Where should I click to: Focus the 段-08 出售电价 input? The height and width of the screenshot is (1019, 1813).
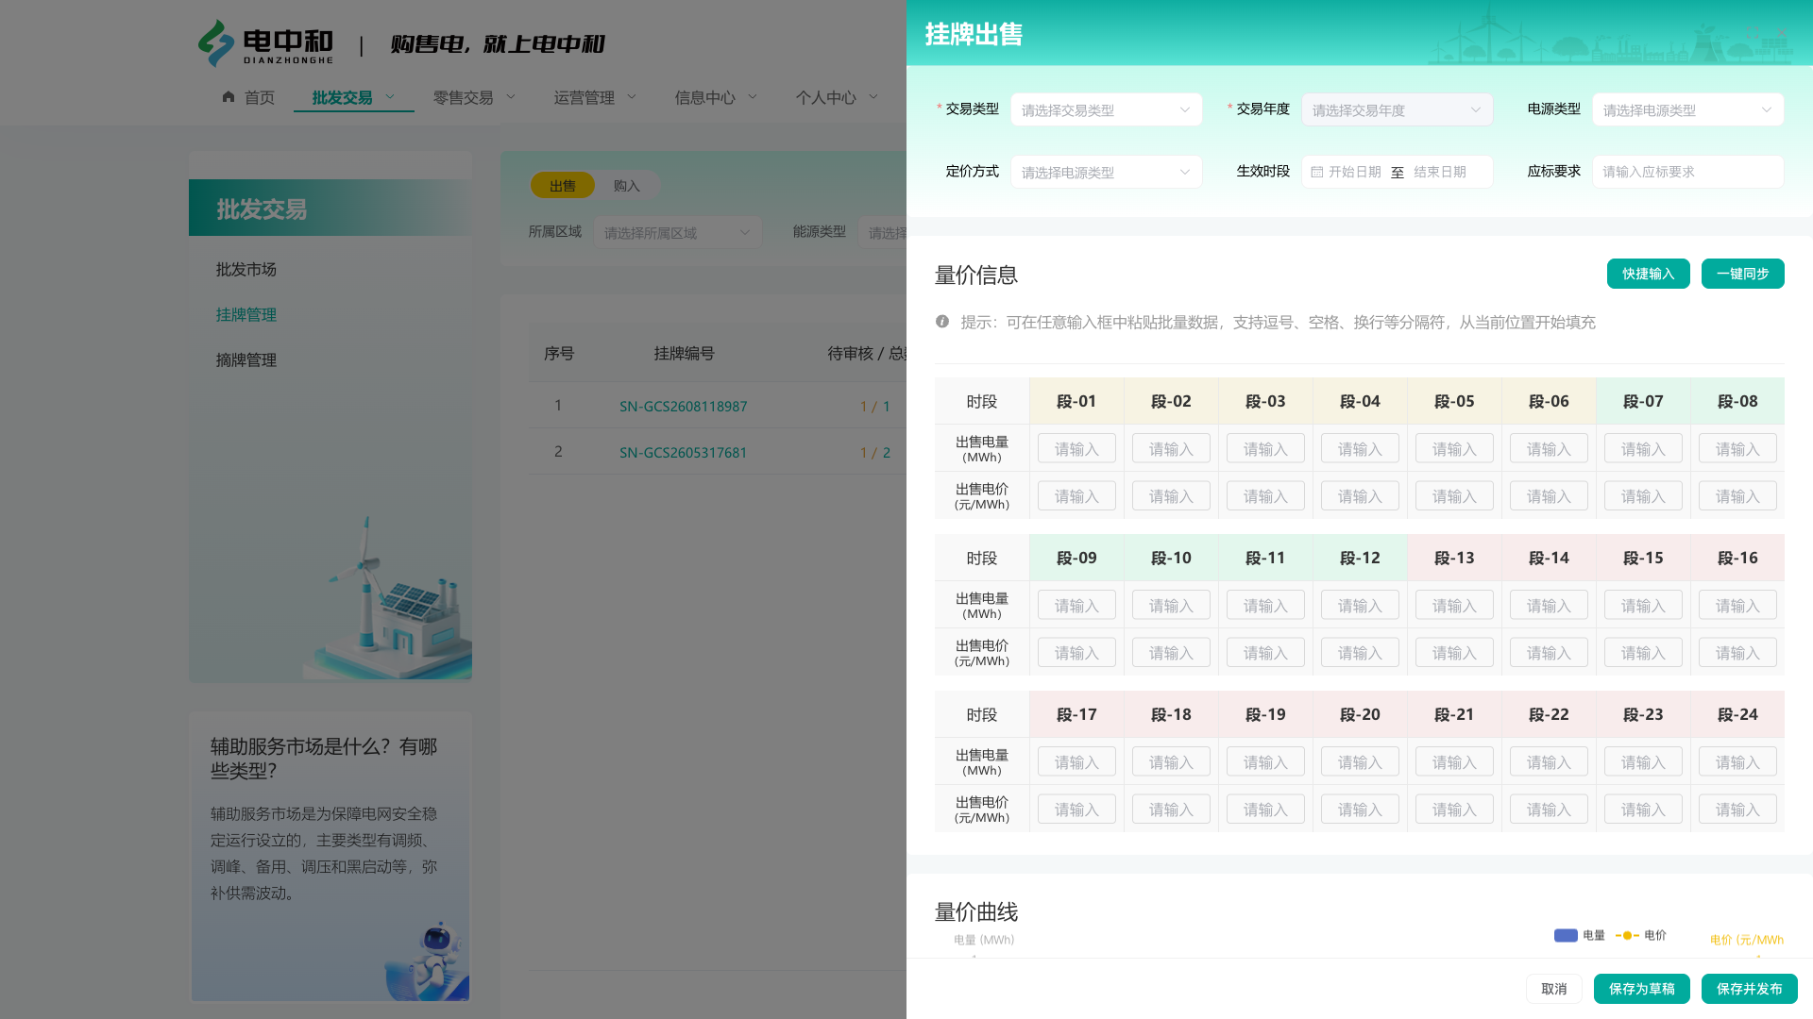(x=1737, y=496)
